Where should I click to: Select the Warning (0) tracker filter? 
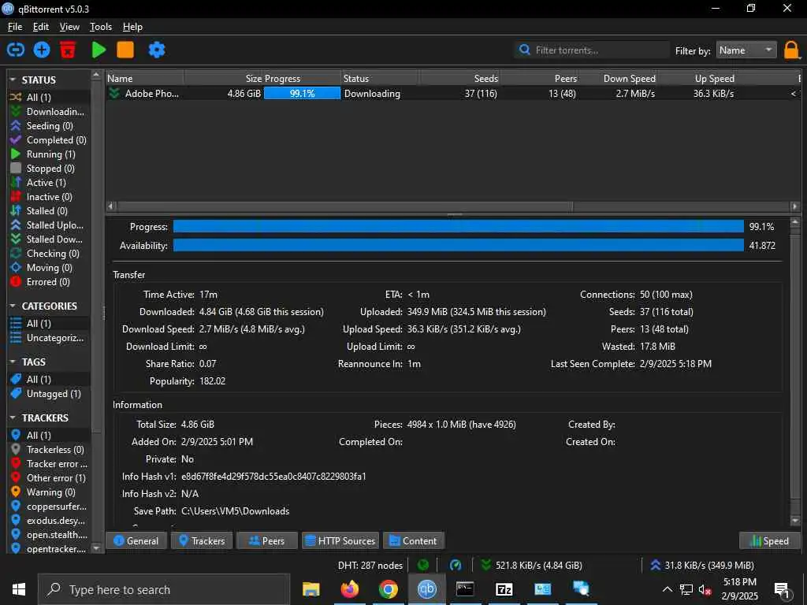[x=49, y=492]
